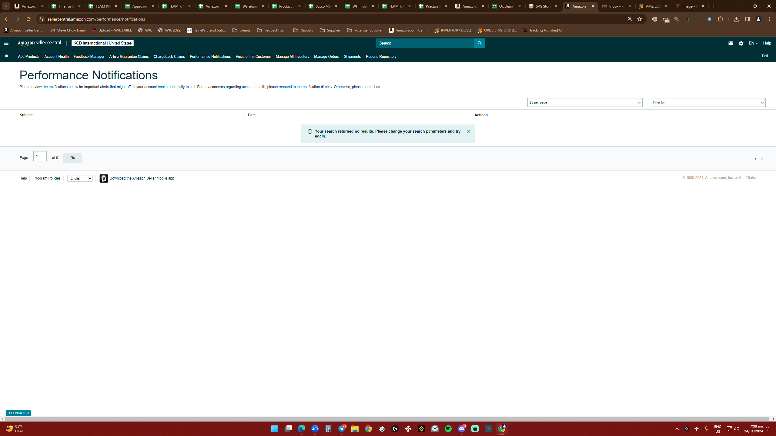Open the Chrome side panel icon
Screen dimensions: 776x436
[x=748, y=19]
